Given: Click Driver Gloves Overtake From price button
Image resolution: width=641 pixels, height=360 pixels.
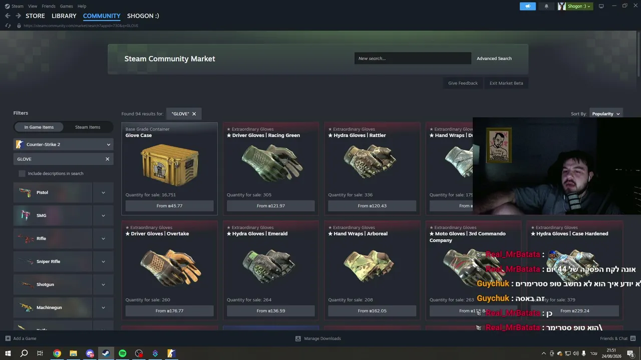Looking at the screenshot, I should [169, 311].
